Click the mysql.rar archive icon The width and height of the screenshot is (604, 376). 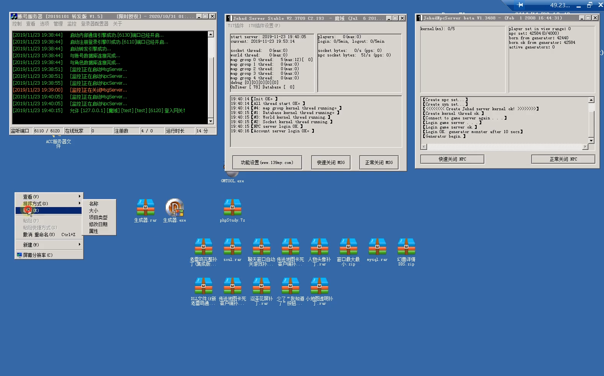[377, 247]
